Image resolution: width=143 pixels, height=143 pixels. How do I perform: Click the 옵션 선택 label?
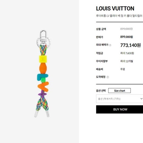pyautogui.click(x=101, y=91)
